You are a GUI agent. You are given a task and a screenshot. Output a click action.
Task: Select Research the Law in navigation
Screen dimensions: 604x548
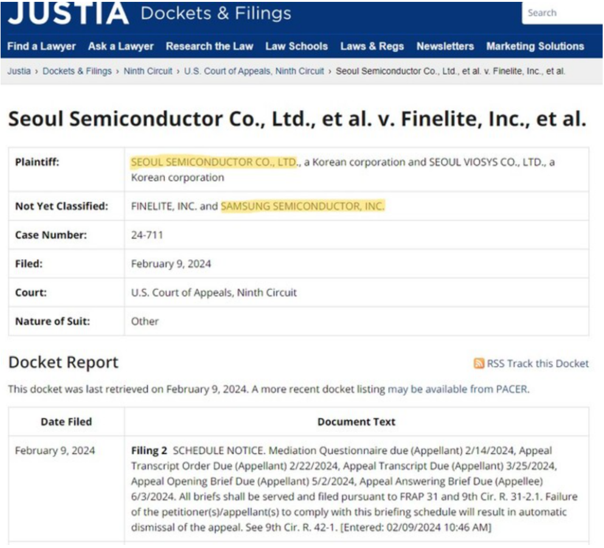(x=209, y=46)
